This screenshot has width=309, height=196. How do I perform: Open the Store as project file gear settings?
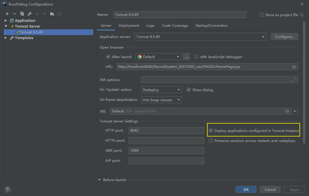pos(302,15)
